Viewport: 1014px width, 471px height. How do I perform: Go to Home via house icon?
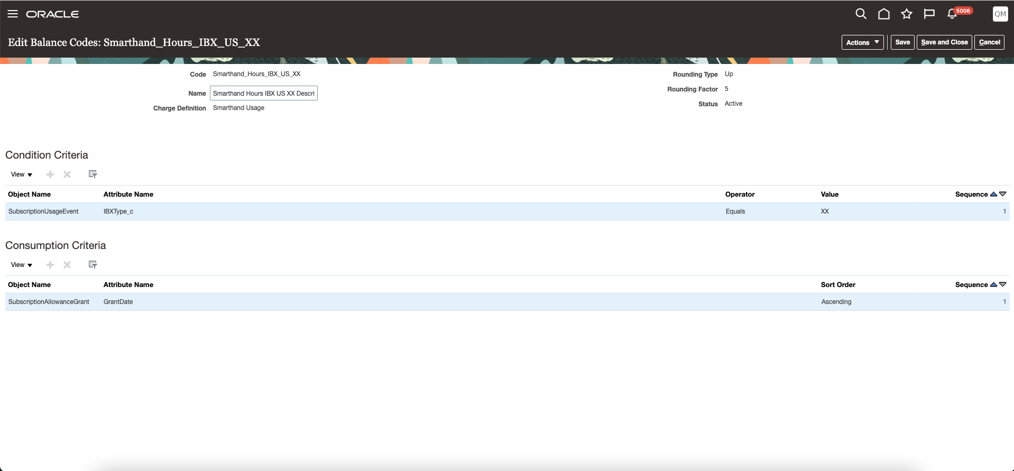click(883, 14)
